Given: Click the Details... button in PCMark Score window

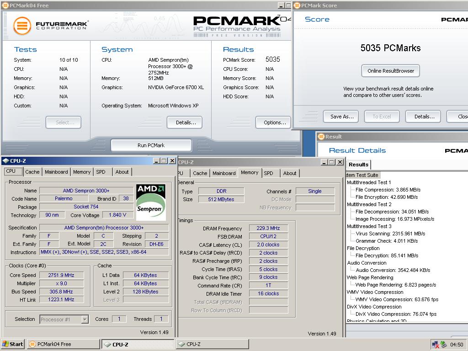Looking at the screenshot, I should tap(423, 117).
